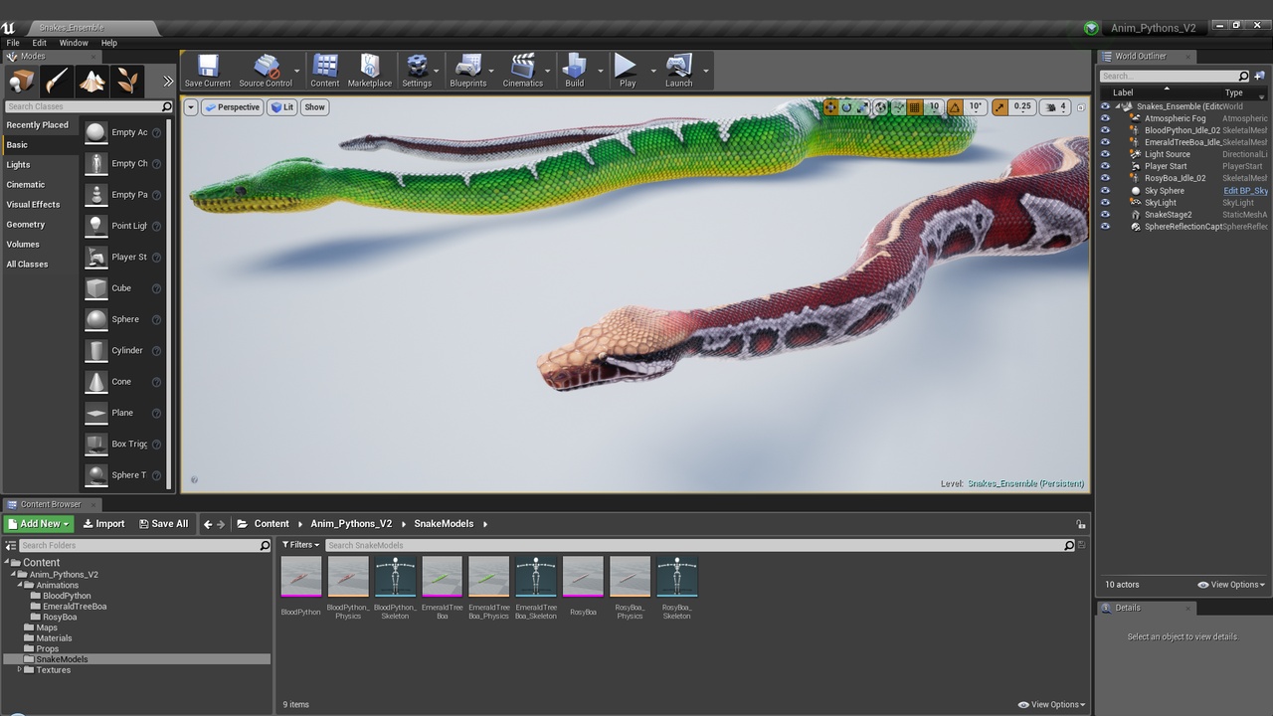Open the Settings toolbar icon
This screenshot has height=716, width=1273.
point(417,71)
